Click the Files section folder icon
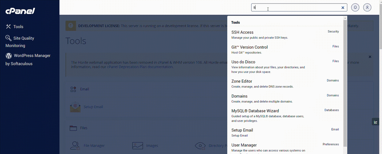The height and width of the screenshot is (154, 382). pos(73,128)
